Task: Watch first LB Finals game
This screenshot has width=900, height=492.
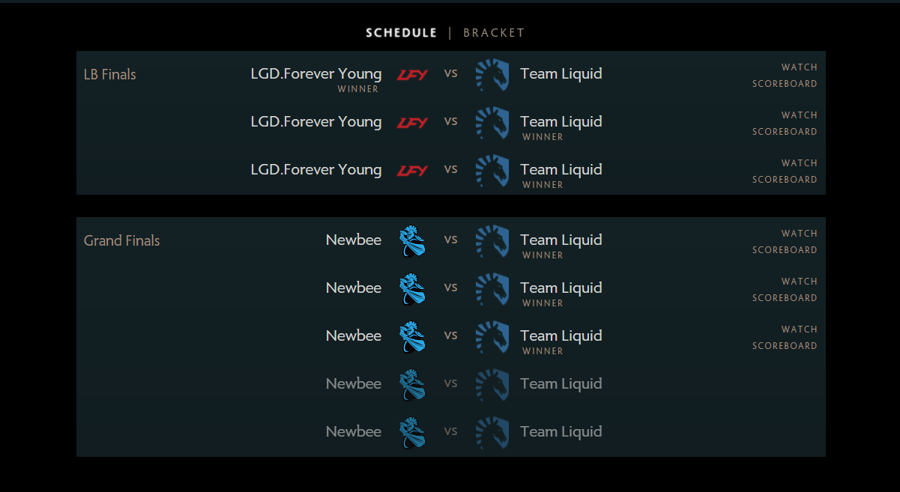Action: coord(799,67)
